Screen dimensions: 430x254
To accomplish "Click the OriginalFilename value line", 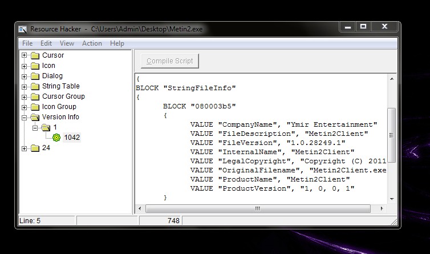I will click(x=288, y=170).
